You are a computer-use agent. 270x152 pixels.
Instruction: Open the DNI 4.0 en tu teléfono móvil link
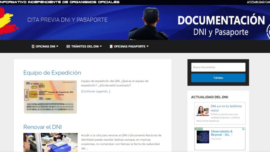[226, 108]
